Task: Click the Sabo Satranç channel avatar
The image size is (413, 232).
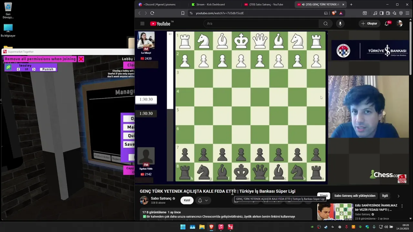Action: [144, 200]
